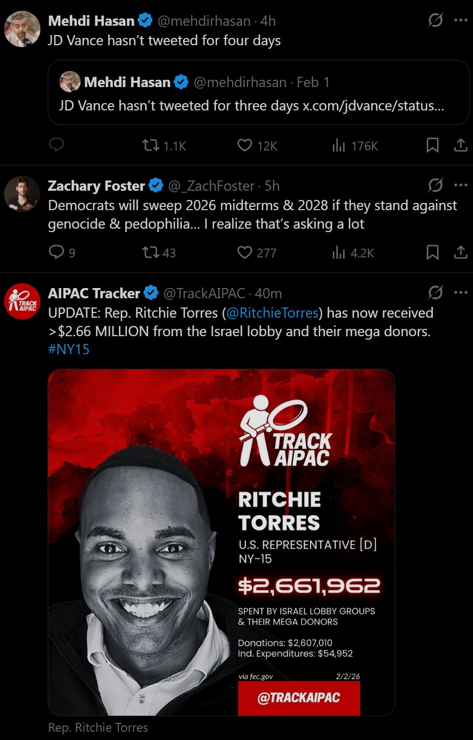Image resolution: width=473 pixels, height=740 pixels.
Task: Share Mehdi Hasan's tweet via upload icon
Action: (460, 145)
